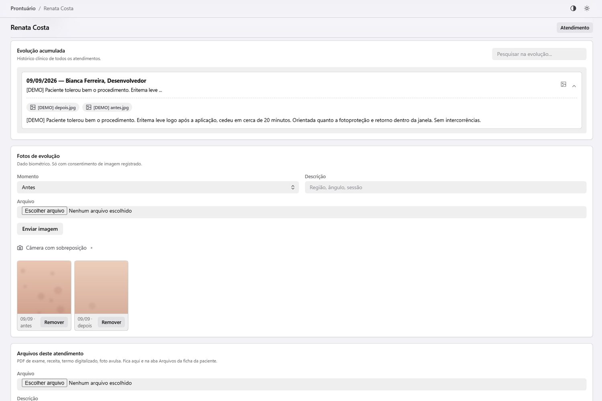The width and height of the screenshot is (602, 401).
Task: Choose a file in Arquivos deste atendimento
Action: tap(45, 383)
